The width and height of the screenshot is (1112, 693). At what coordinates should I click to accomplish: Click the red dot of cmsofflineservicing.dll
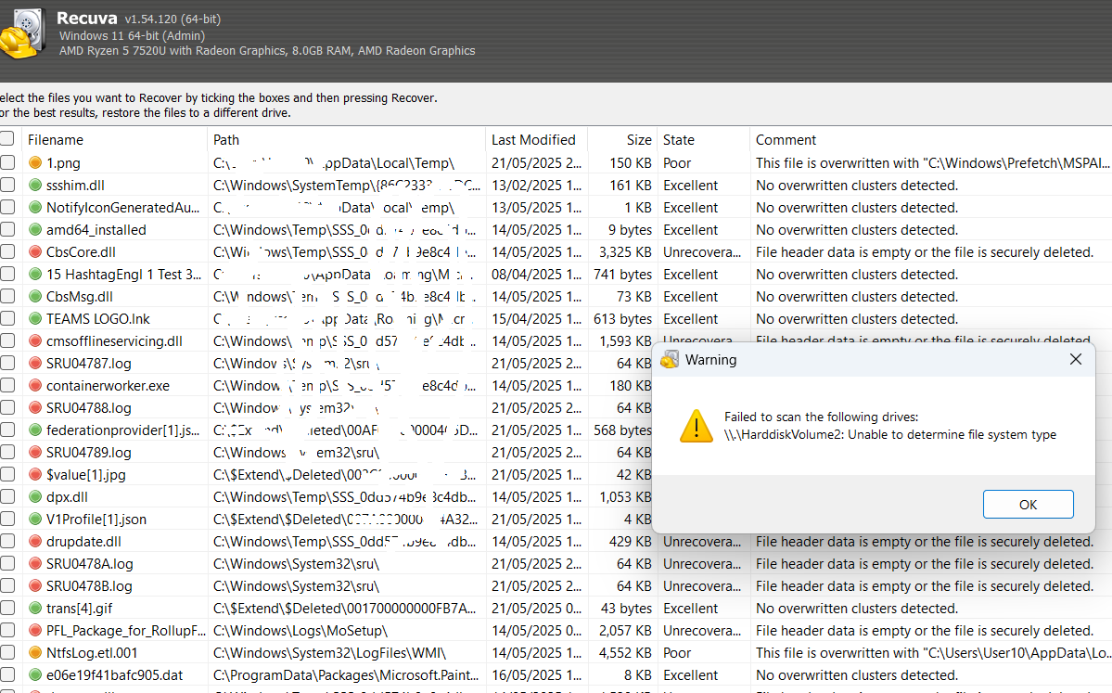click(x=34, y=340)
